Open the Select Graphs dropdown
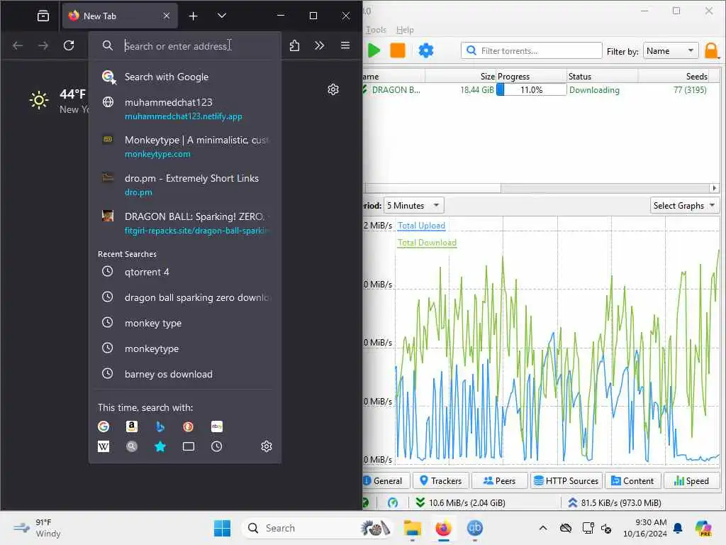 [684, 205]
